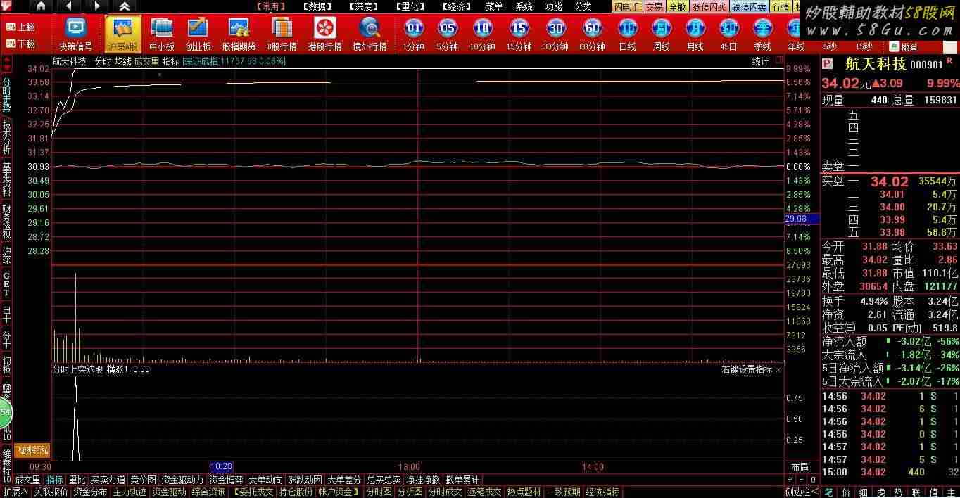Viewport: 960px width, 498px height.
Task: Switch to the 30分钟 chart period
Action: 556,34
